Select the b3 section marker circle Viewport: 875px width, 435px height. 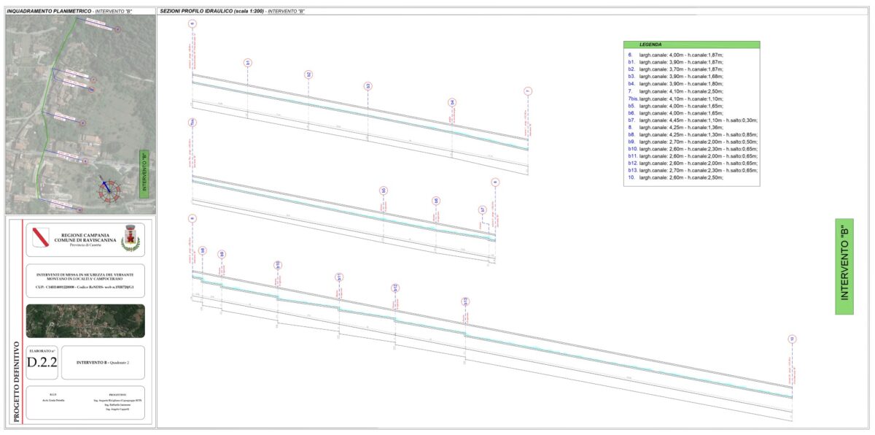[368, 86]
